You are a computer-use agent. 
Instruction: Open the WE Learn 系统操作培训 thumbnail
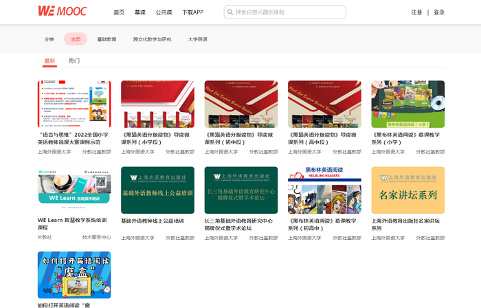[74, 190]
